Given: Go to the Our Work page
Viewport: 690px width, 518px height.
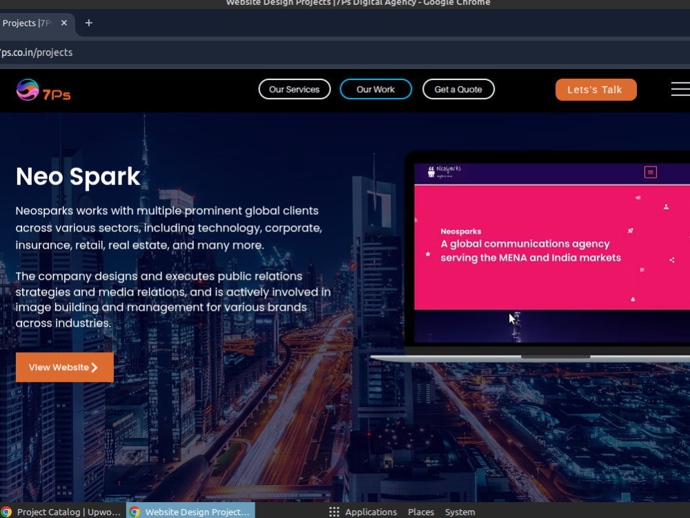Looking at the screenshot, I should click(x=376, y=89).
